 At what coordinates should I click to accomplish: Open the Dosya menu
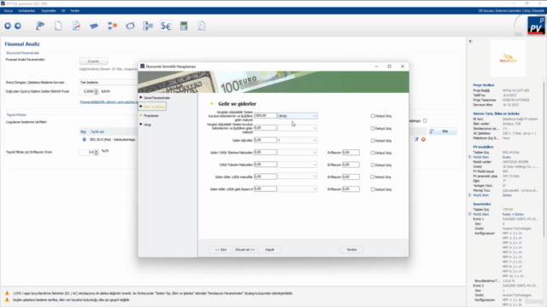pyautogui.click(x=9, y=11)
